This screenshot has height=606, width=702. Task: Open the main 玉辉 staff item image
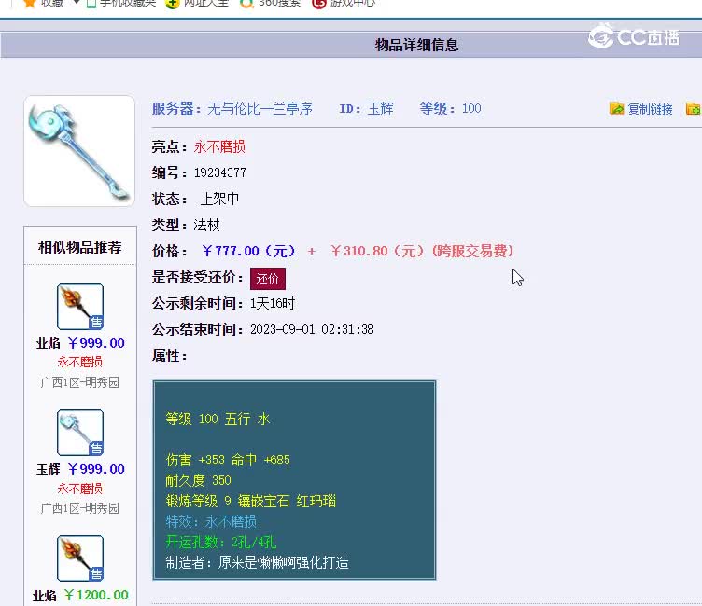(79, 151)
